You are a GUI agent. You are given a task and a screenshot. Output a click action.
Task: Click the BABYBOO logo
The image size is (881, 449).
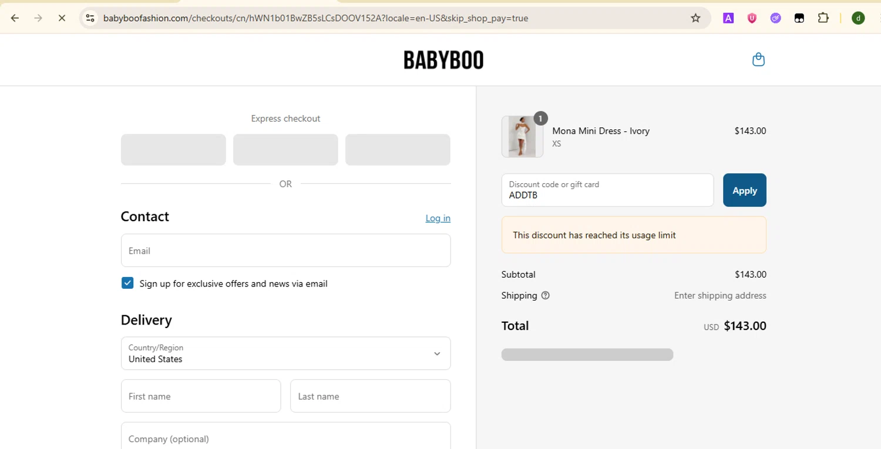tap(443, 60)
